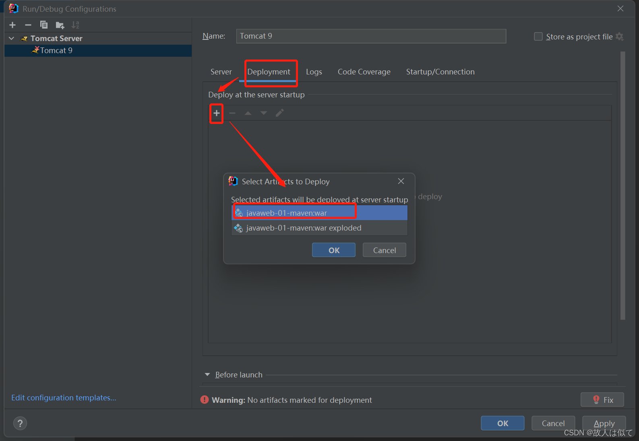Add a new run configuration
The width and height of the screenshot is (639, 441).
[x=12, y=25]
